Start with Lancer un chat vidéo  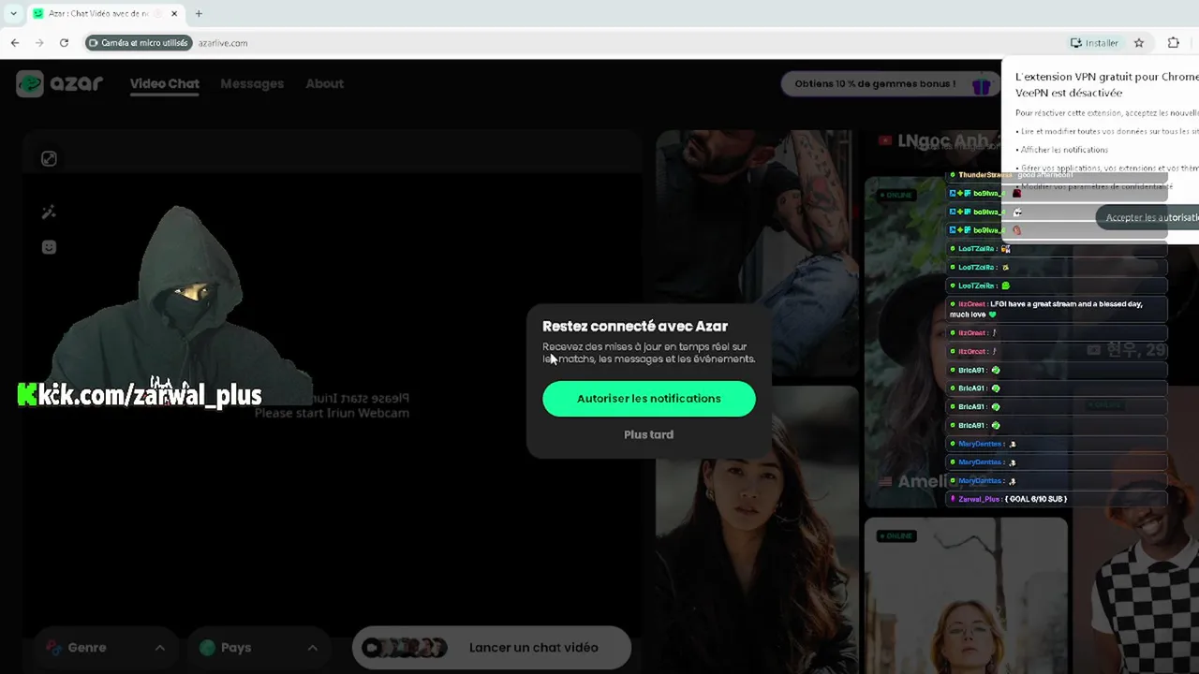[492, 648]
